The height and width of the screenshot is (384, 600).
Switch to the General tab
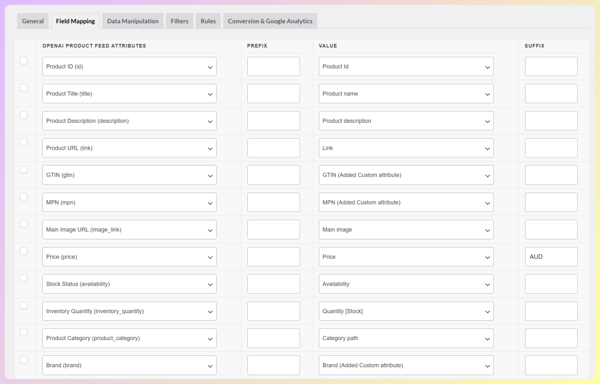(x=33, y=20)
